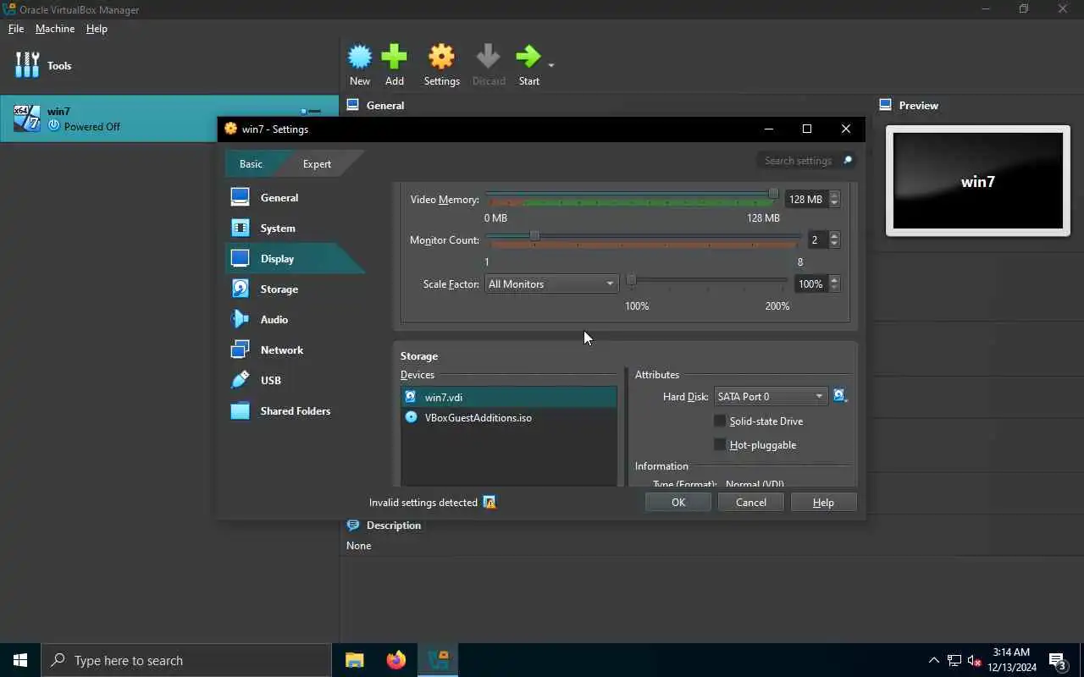Switch to the Basic tab
Screen dimensions: 1084x677
pyautogui.click(x=251, y=163)
